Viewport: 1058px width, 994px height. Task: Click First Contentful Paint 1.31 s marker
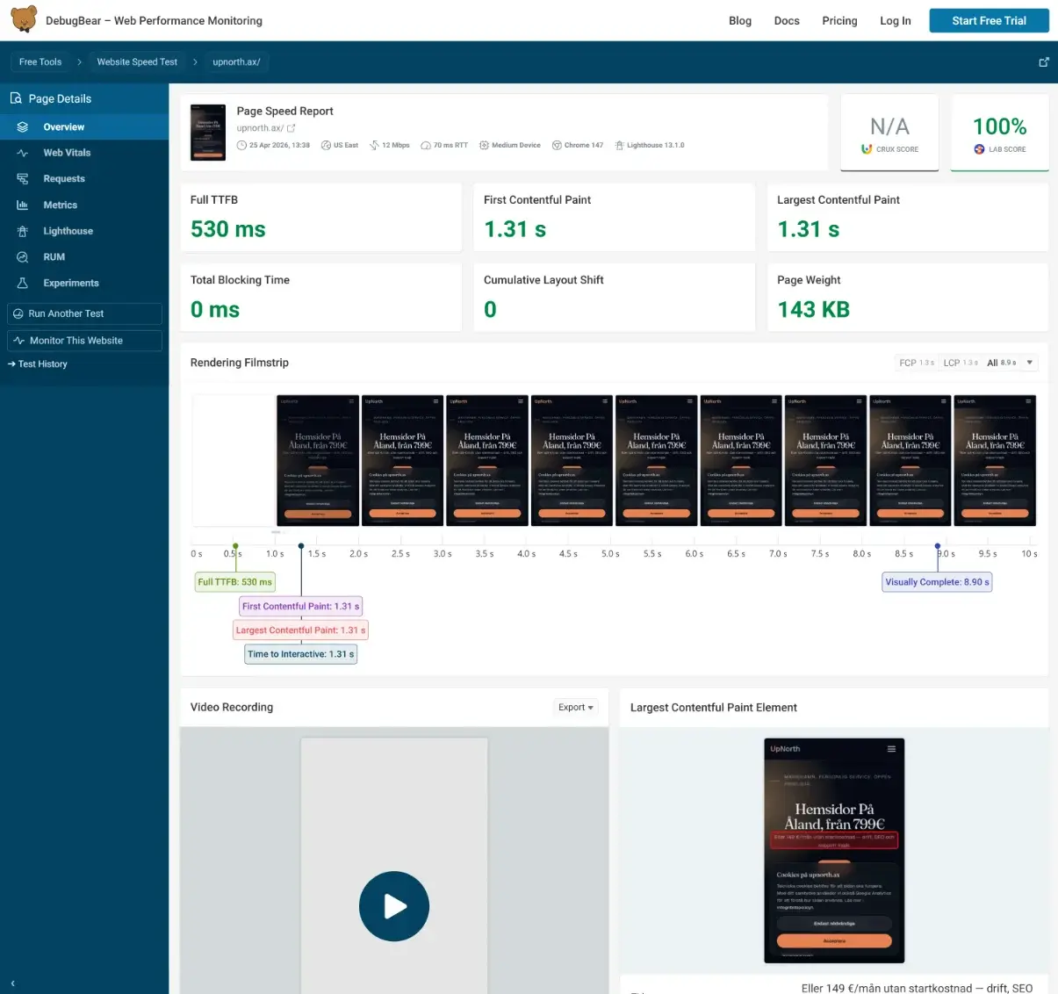(300, 606)
